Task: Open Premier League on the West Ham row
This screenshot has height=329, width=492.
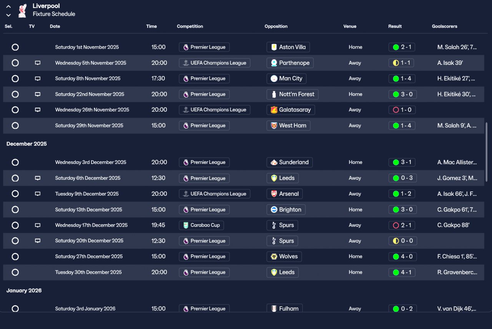Action: coord(204,126)
